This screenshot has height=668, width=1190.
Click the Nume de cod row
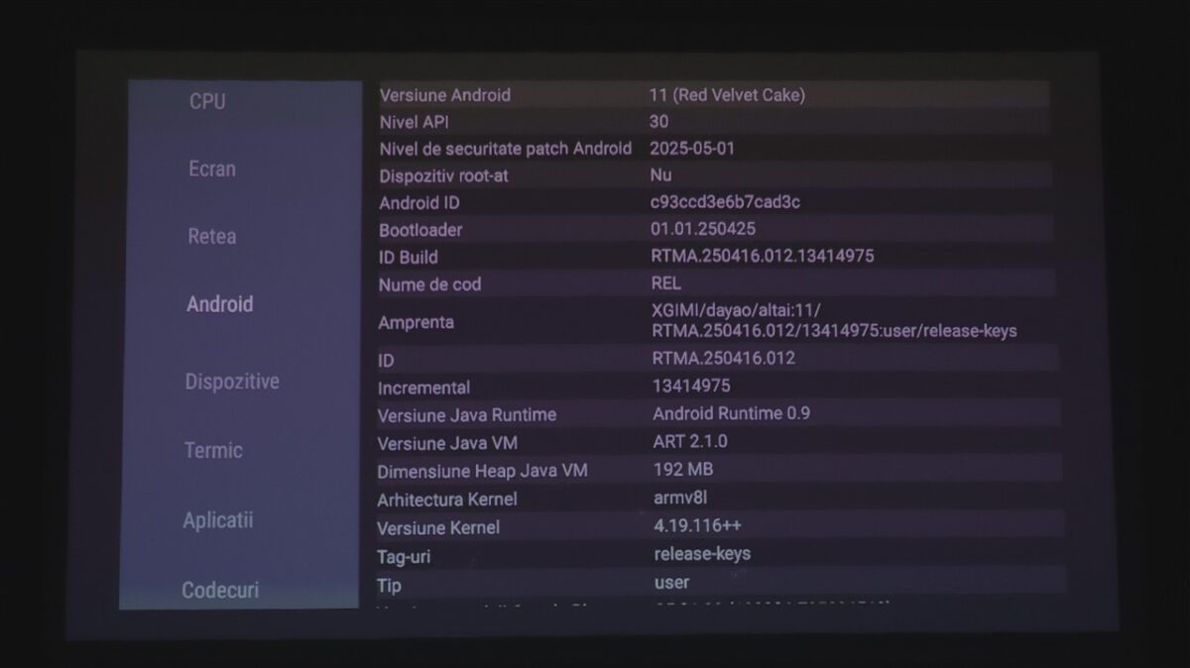(x=712, y=283)
